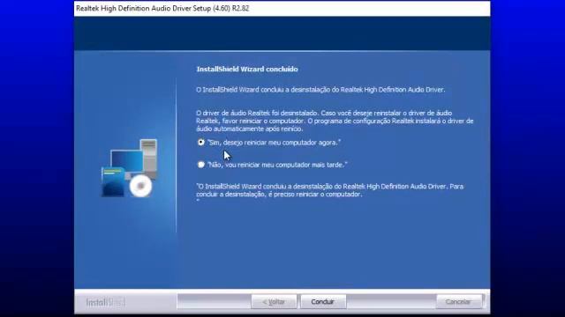
Task: Select 'Sim, desejo reiniciar meu computador agora'
Action: click(x=201, y=143)
